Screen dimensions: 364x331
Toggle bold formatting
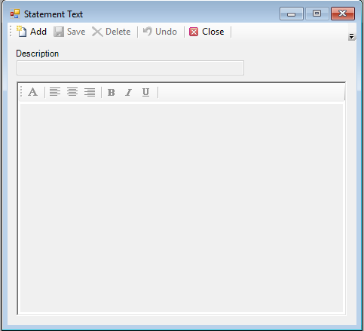pos(112,92)
